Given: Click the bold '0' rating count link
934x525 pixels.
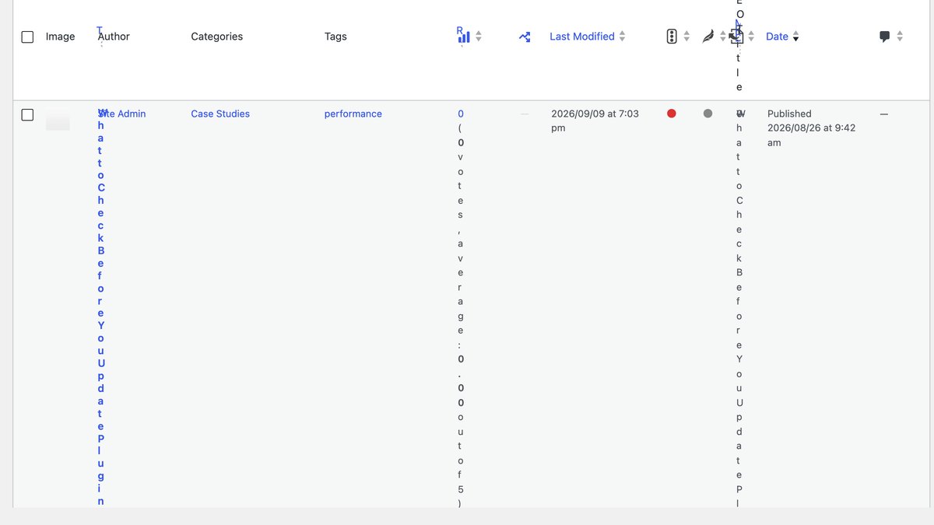Looking at the screenshot, I should coord(461,114).
